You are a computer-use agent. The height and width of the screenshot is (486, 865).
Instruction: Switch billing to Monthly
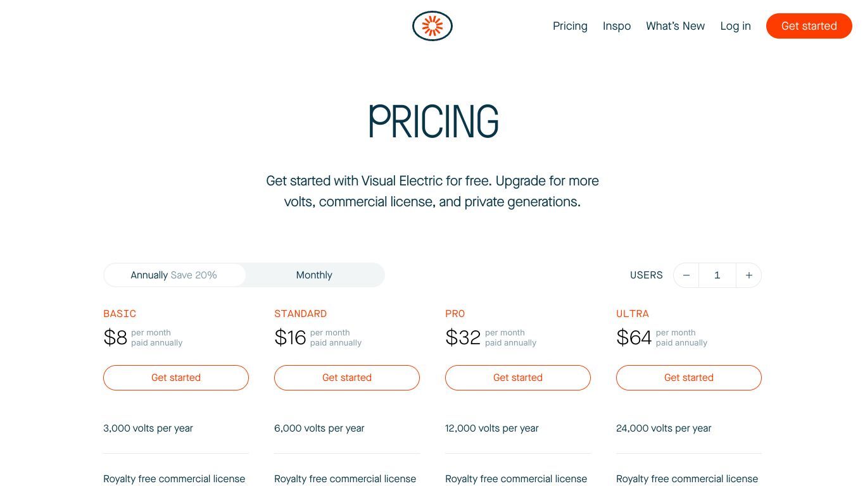pyautogui.click(x=314, y=275)
